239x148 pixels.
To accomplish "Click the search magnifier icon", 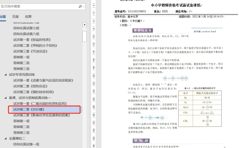I will pos(80,7).
